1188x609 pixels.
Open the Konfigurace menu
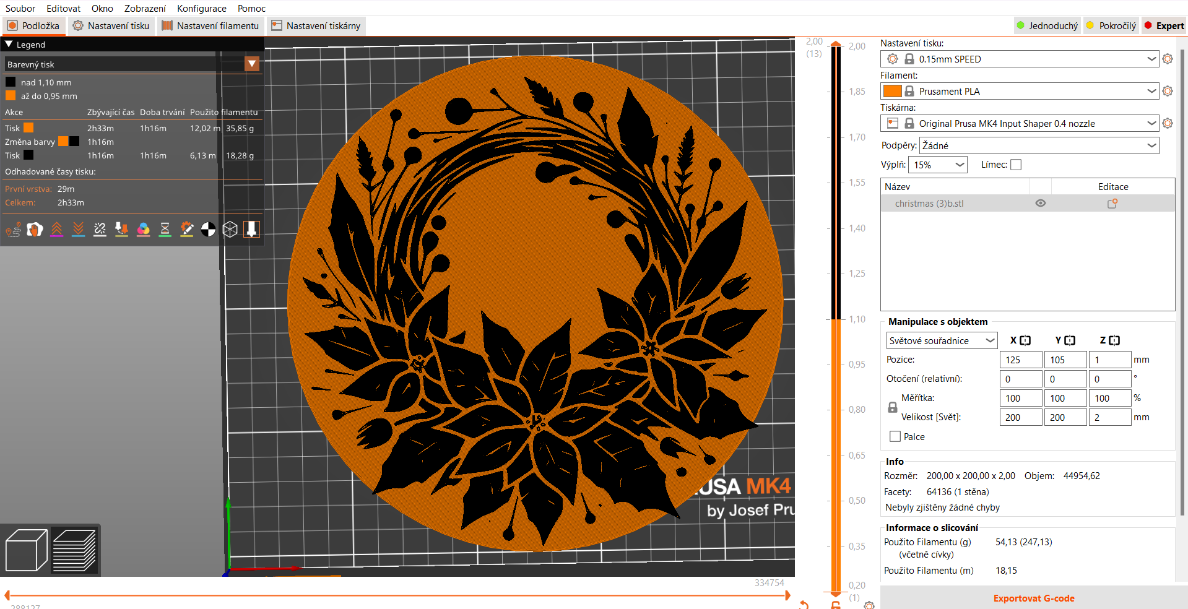(x=202, y=8)
